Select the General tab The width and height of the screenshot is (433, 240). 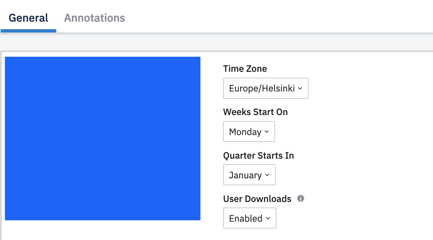[28, 18]
